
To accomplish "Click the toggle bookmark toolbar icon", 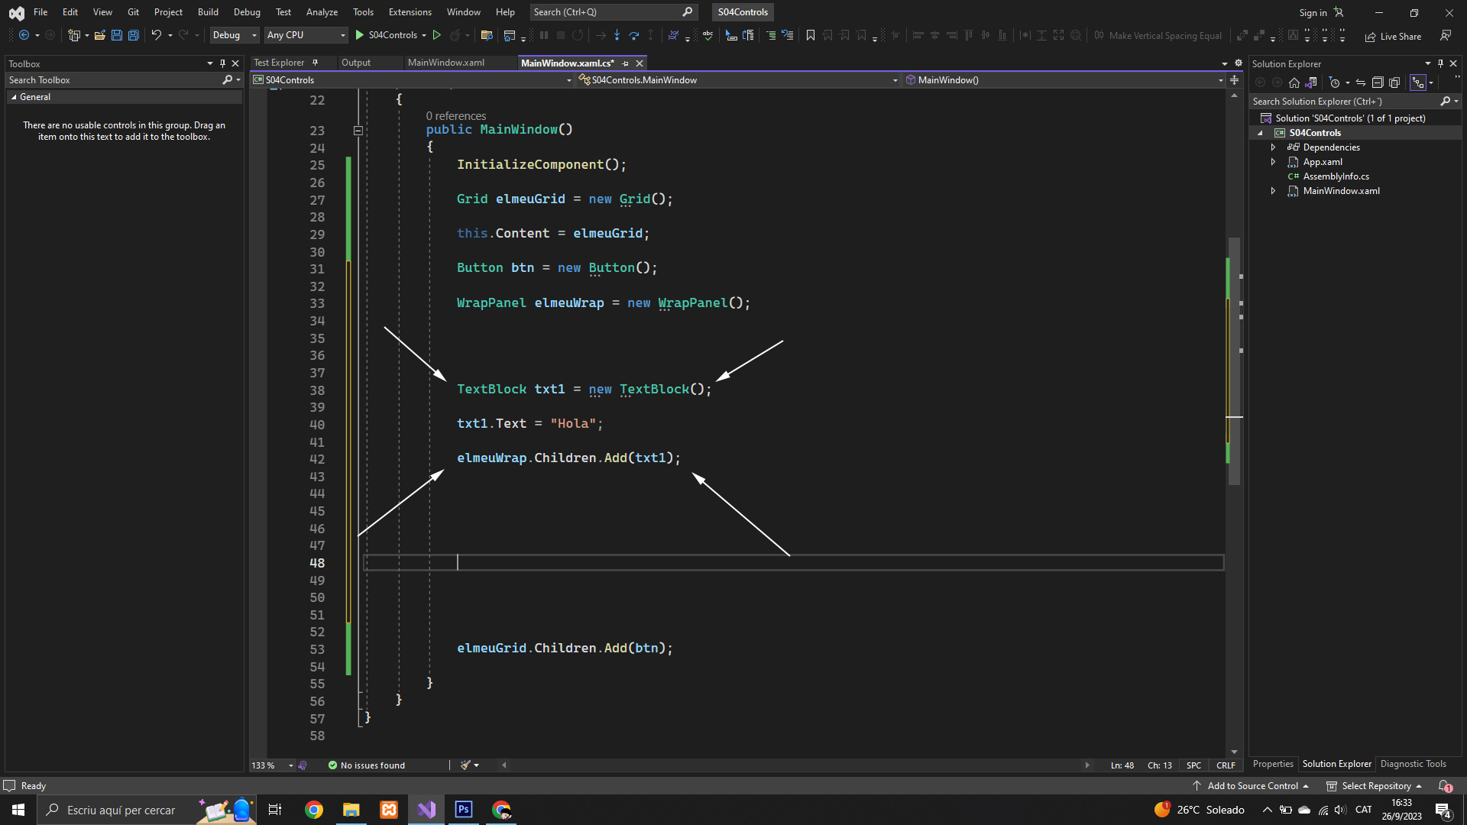I will tap(811, 35).
